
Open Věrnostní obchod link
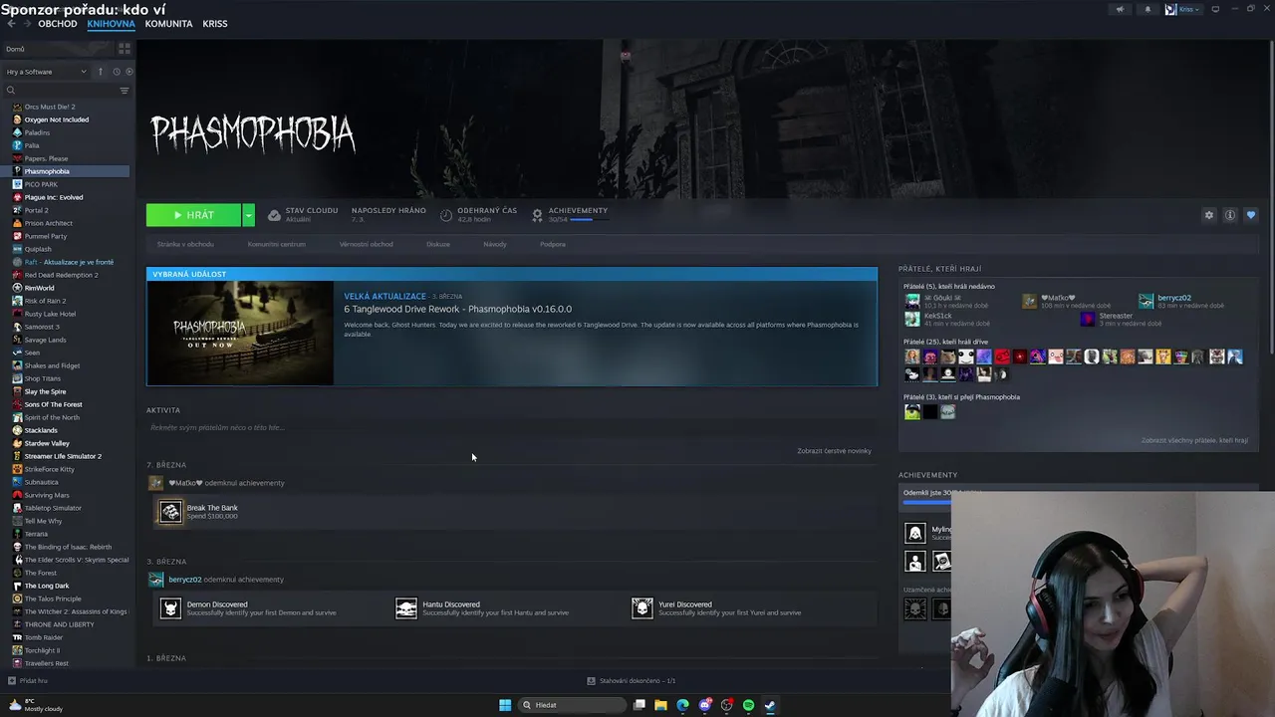(366, 244)
